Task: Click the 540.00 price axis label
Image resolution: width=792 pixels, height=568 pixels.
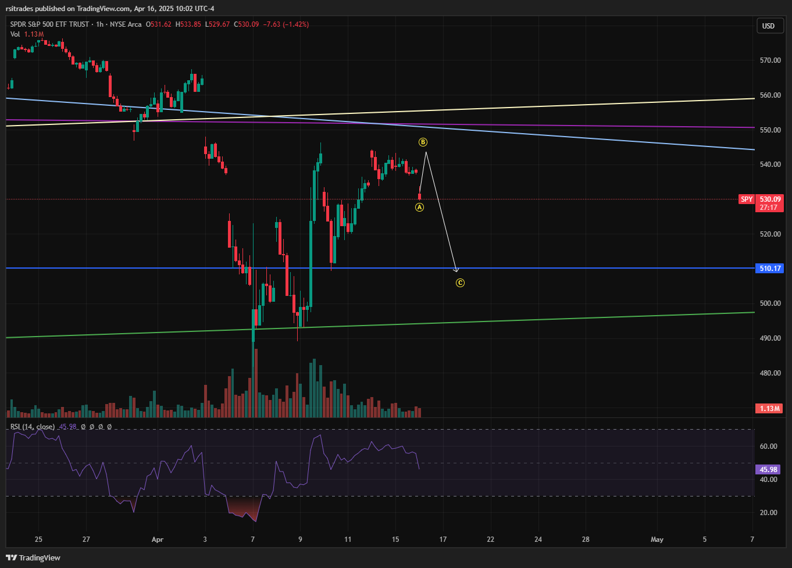Action: pyautogui.click(x=770, y=165)
